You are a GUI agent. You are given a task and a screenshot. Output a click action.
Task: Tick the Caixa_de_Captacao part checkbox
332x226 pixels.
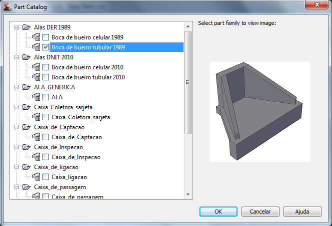[45, 137]
